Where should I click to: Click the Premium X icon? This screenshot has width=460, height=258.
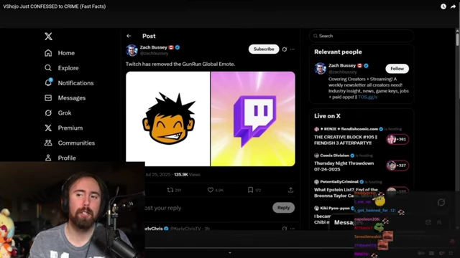(48, 128)
